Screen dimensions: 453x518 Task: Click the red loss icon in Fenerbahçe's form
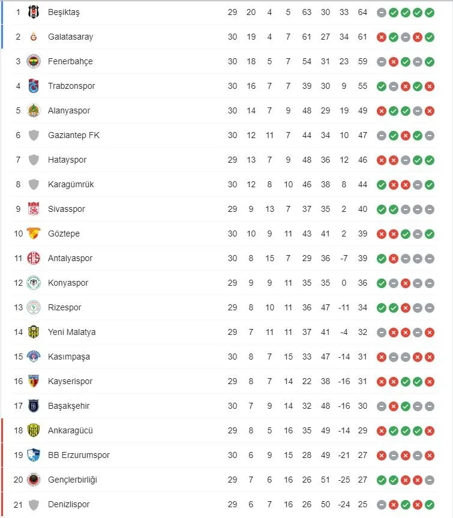pos(393,61)
